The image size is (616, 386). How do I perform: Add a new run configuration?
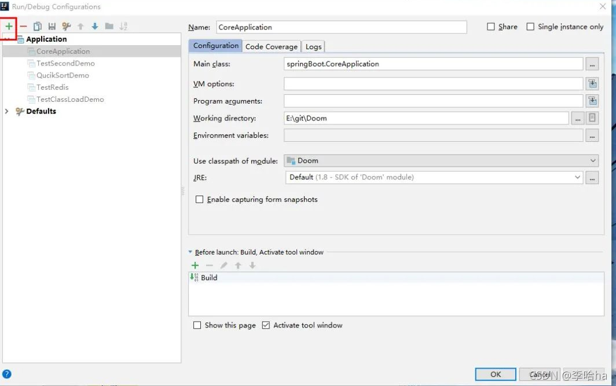coord(9,26)
